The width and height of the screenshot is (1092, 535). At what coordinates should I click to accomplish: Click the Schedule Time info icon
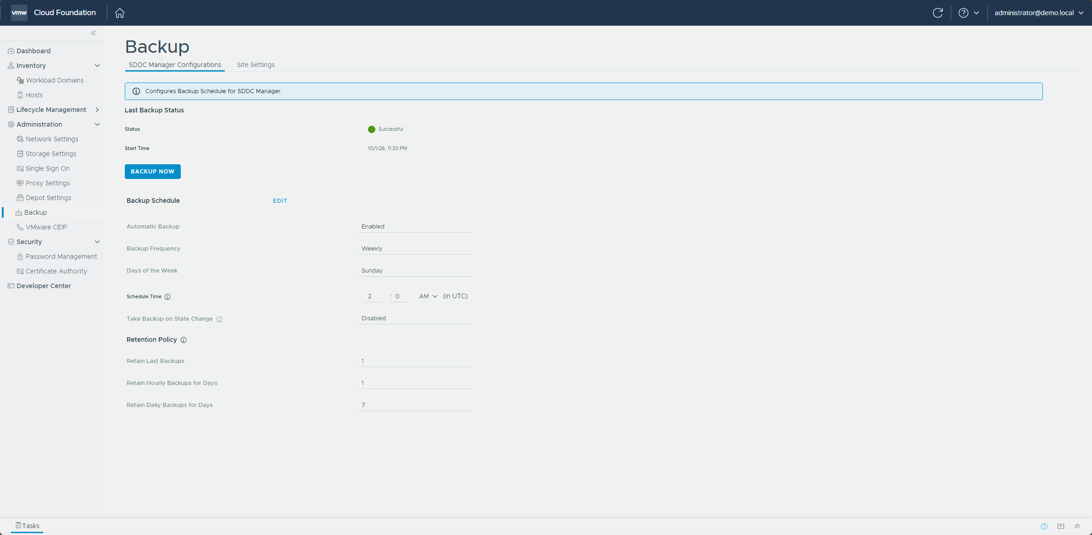point(167,297)
